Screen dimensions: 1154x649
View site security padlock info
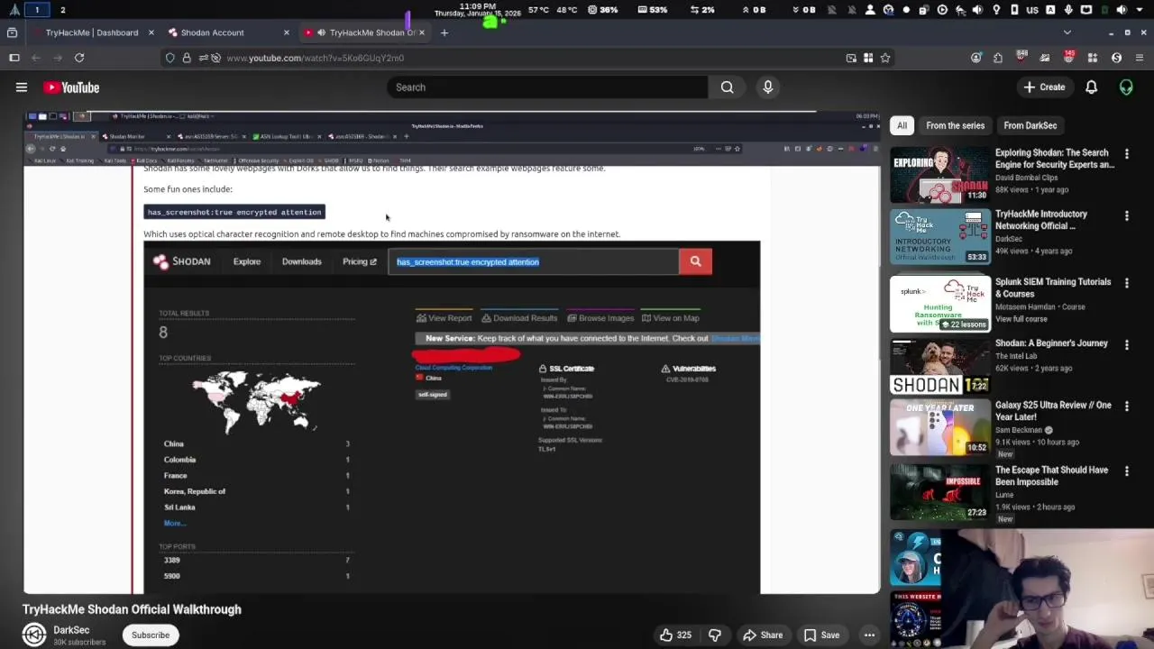pos(187,58)
